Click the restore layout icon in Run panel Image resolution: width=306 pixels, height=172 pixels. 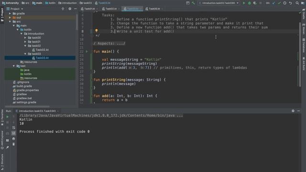8,140
